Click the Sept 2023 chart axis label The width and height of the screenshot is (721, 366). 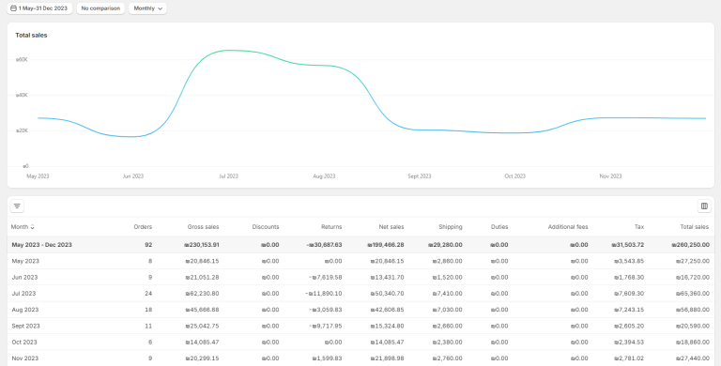[420, 176]
